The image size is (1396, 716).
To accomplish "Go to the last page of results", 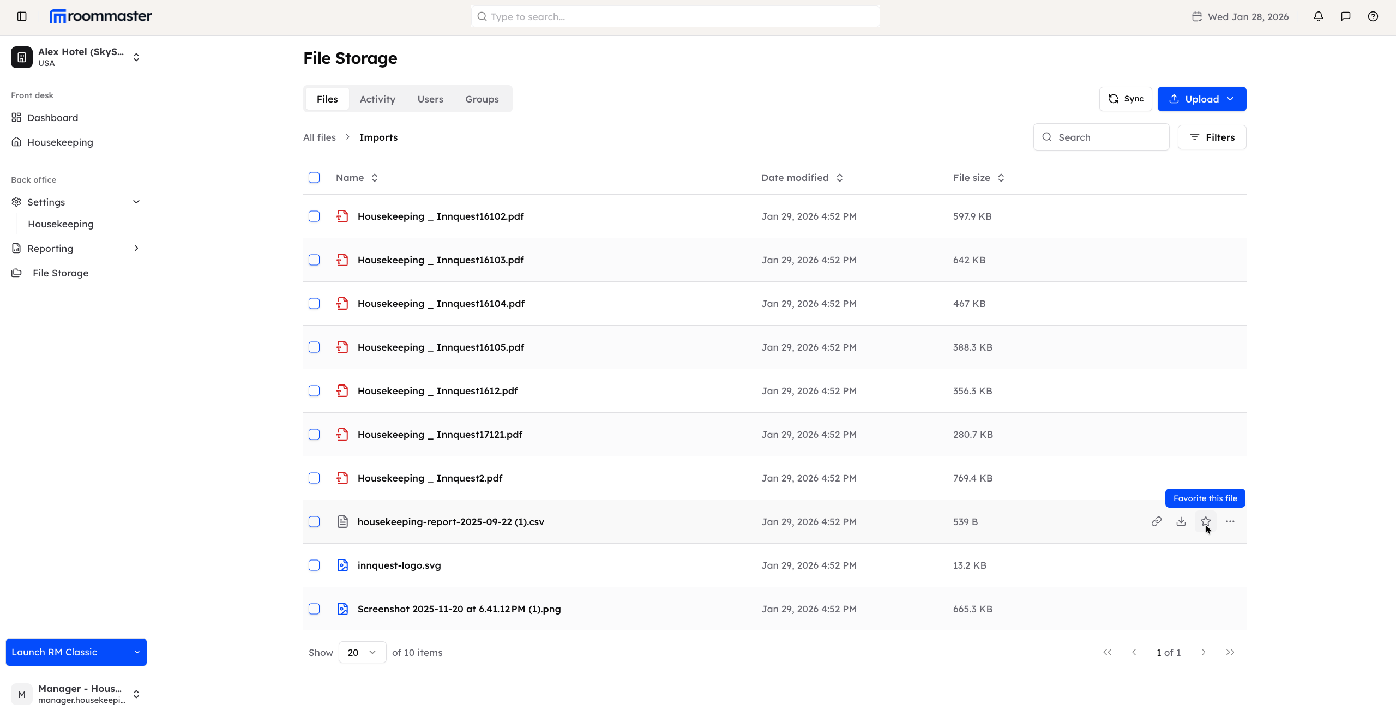I will tap(1230, 652).
